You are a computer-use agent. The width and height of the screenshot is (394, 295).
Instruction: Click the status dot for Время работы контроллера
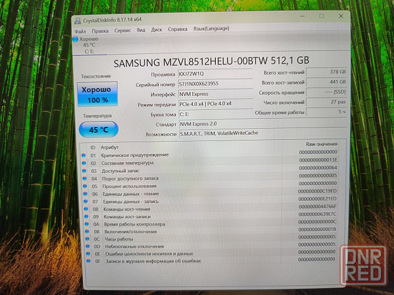click(x=87, y=224)
